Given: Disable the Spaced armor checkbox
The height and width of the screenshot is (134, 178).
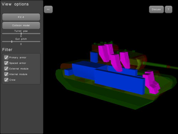Looking at the screenshot, I should [x=6, y=63].
